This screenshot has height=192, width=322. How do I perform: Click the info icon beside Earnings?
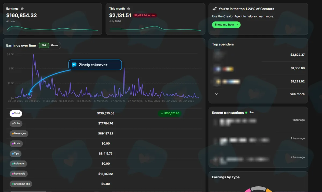pyautogui.click(x=22, y=9)
